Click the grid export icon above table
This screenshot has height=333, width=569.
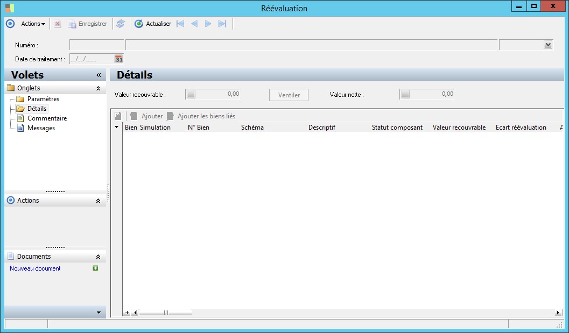click(x=118, y=116)
